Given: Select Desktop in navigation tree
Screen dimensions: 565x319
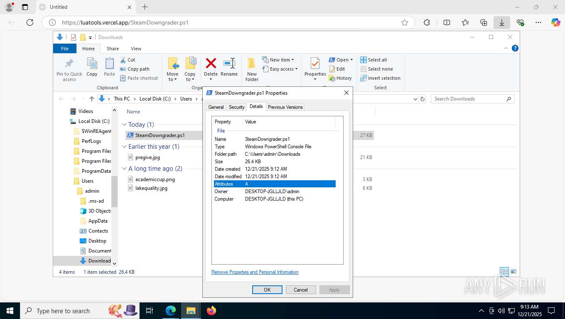Looking at the screenshot, I should pyautogui.click(x=97, y=241).
